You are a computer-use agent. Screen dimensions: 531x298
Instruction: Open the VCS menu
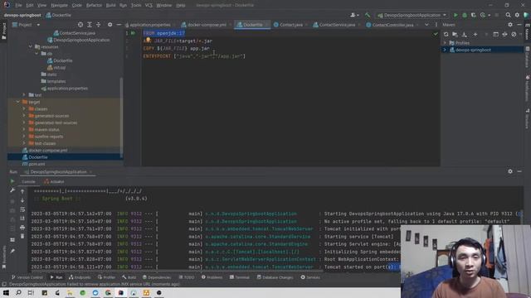coord(149,6)
